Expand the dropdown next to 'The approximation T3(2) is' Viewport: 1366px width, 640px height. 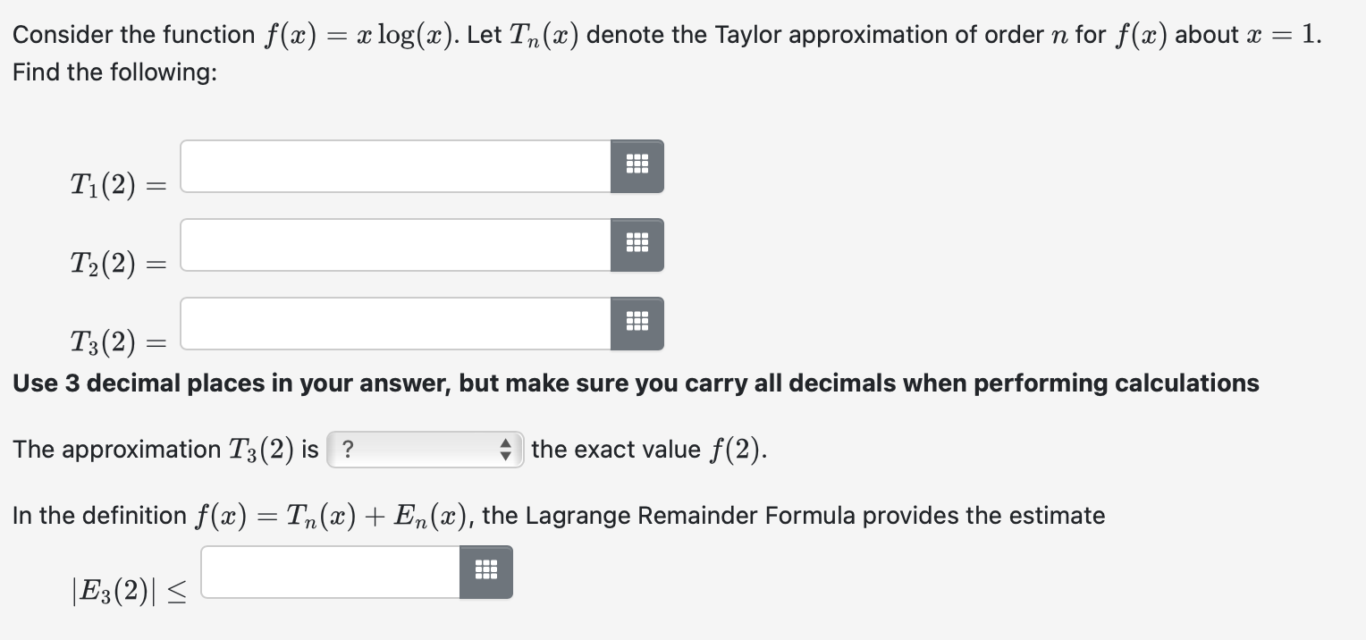point(425,450)
